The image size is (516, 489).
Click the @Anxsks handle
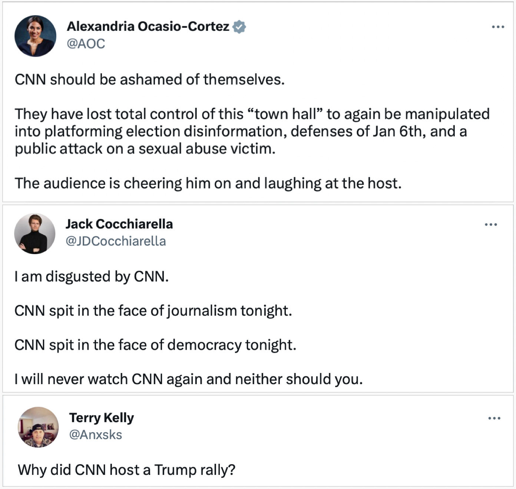coord(96,435)
